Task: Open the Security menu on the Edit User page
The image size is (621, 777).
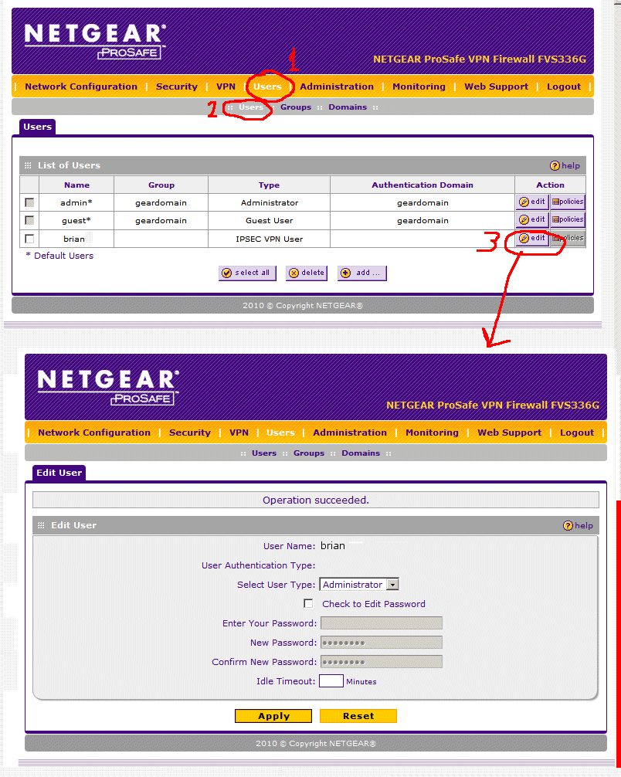Action: (x=190, y=433)
